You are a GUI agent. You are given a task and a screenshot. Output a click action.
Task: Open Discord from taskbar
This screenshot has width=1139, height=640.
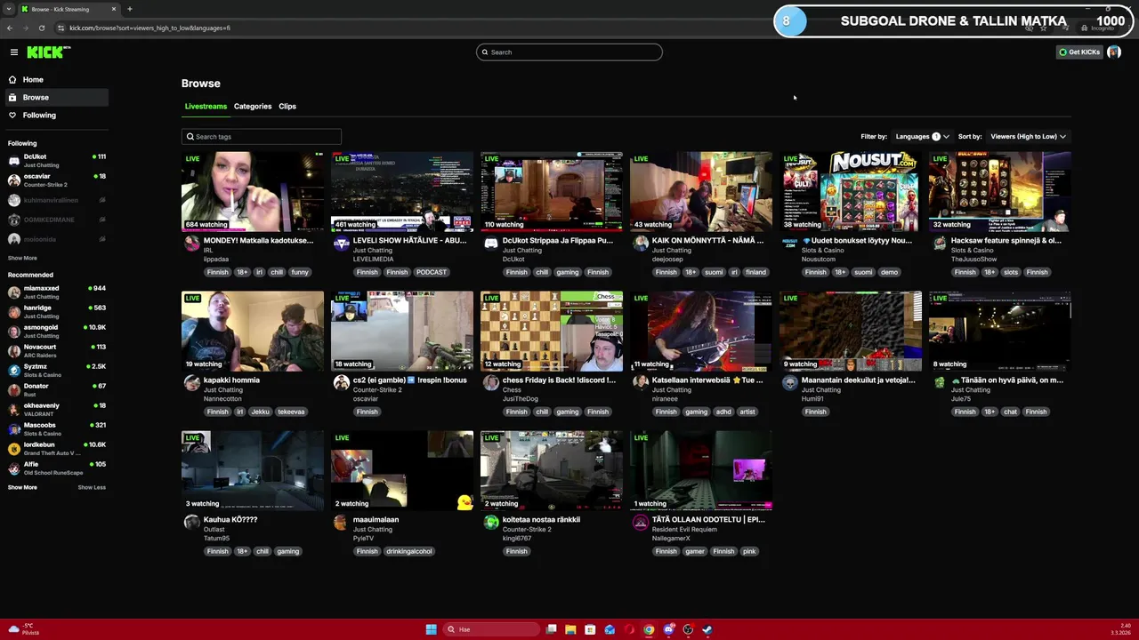[x=668, y=629]
